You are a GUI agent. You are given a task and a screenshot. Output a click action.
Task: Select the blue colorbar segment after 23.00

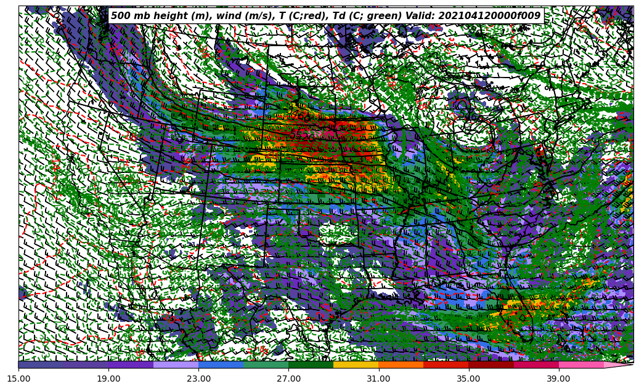pos(221,365)
